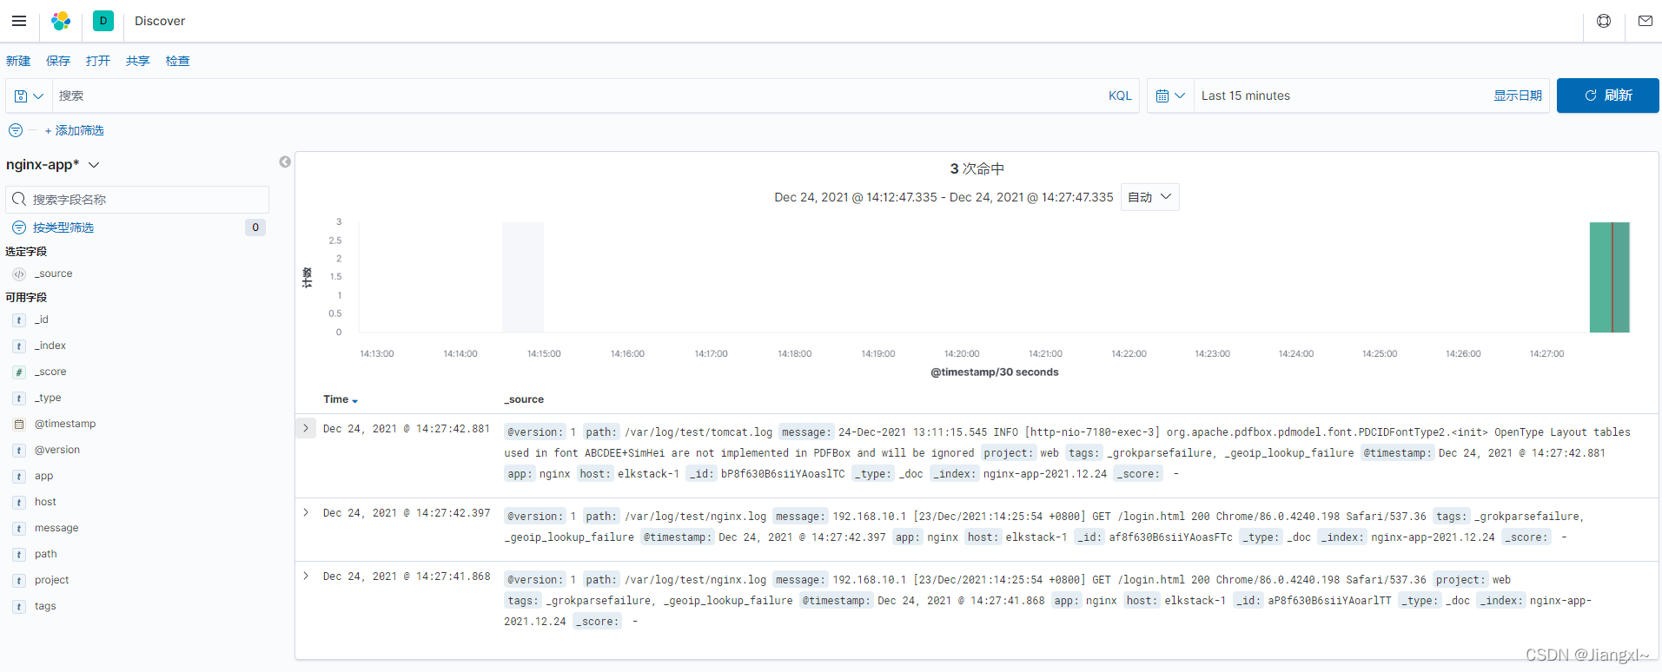
Task: Click the app field type icon
Action: tap(19, 477)
